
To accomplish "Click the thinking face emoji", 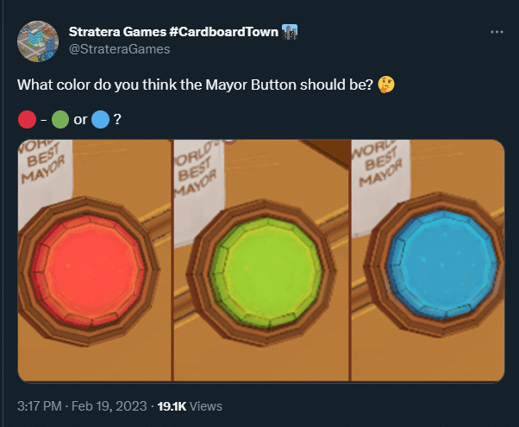I will click(386, 85).
